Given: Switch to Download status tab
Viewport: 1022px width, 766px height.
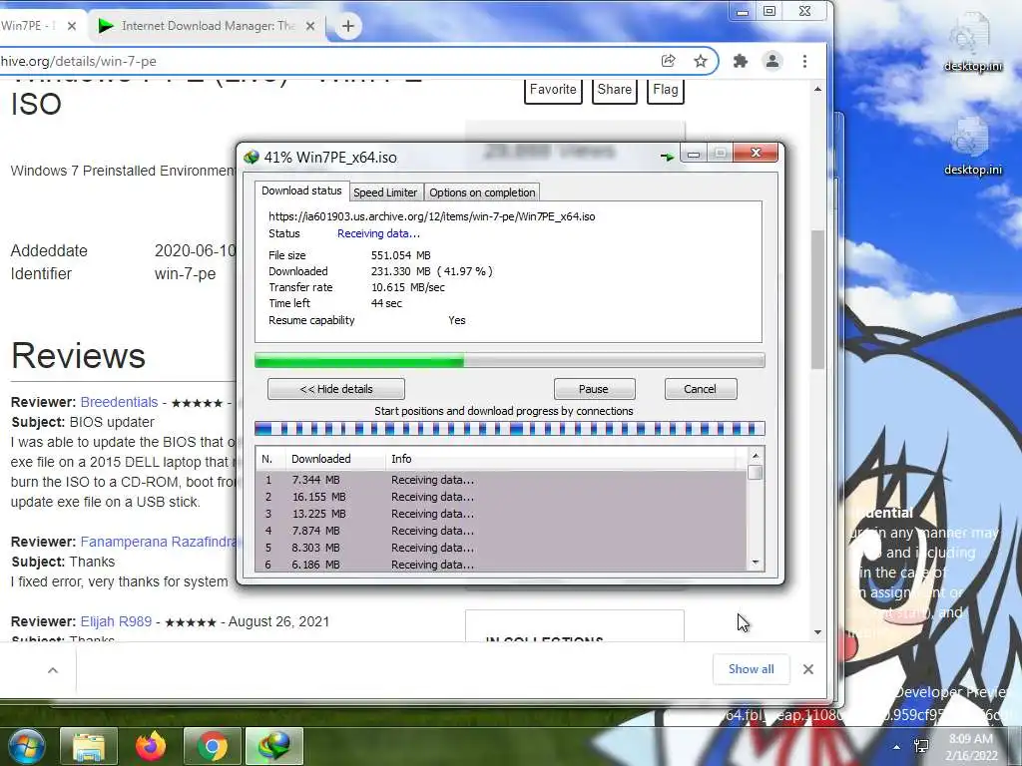Looking at the screenshot, I should [x=301, y=191].
